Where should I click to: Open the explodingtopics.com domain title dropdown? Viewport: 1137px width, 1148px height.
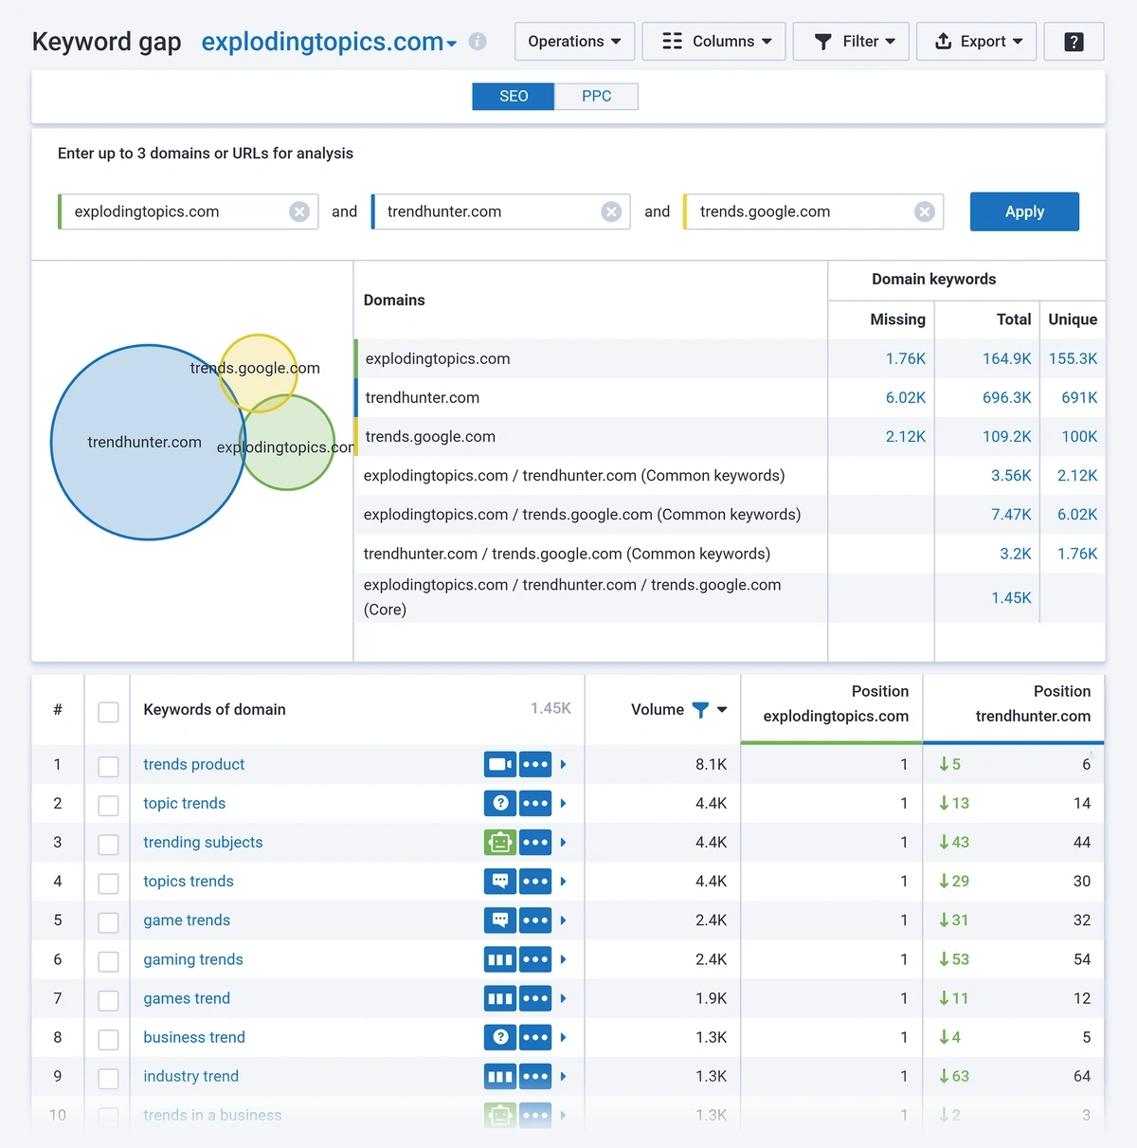pos(452,44)
